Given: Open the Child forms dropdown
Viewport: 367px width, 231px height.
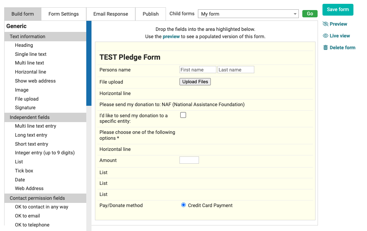Looking at the screenshot, I should [295, 14].
